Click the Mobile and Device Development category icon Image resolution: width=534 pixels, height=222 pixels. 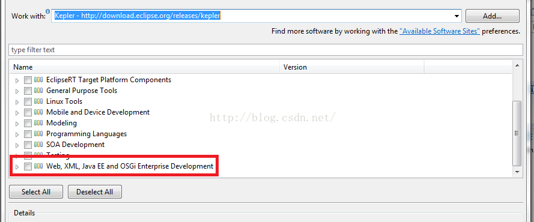coord(38,113)
